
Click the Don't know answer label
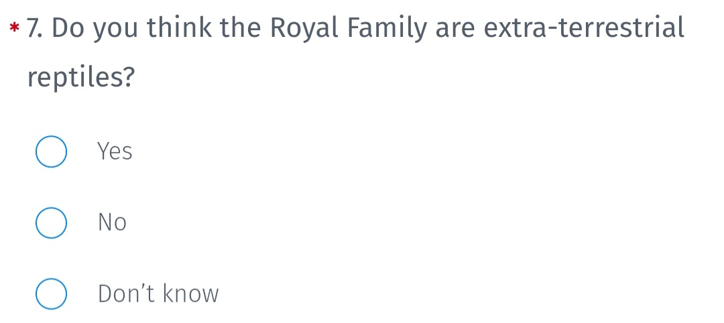[x=158, y=294]
